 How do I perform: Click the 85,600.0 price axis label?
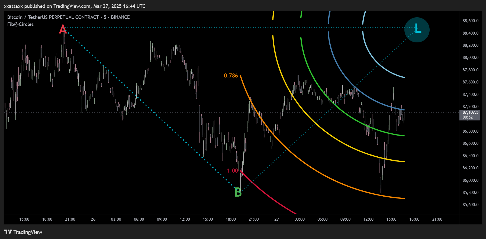(x=471, y=205)
